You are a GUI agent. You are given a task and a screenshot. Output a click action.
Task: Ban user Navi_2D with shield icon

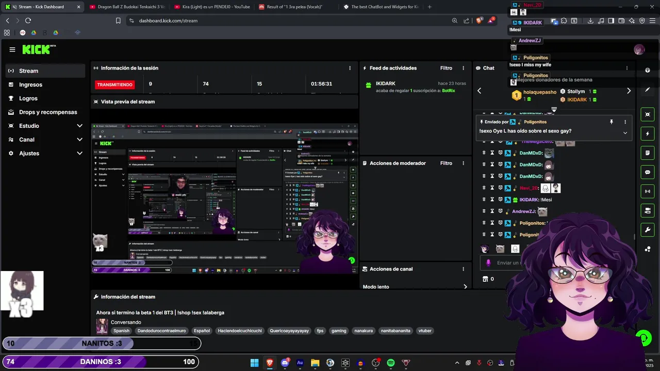(x=500, y=188)
